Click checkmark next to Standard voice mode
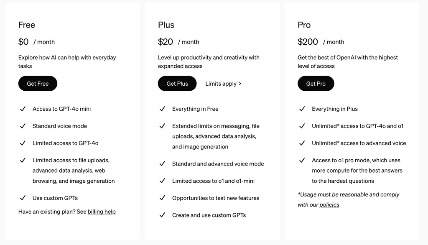The height and width of the screenshot is (245, 428). [x=23, y=126]
